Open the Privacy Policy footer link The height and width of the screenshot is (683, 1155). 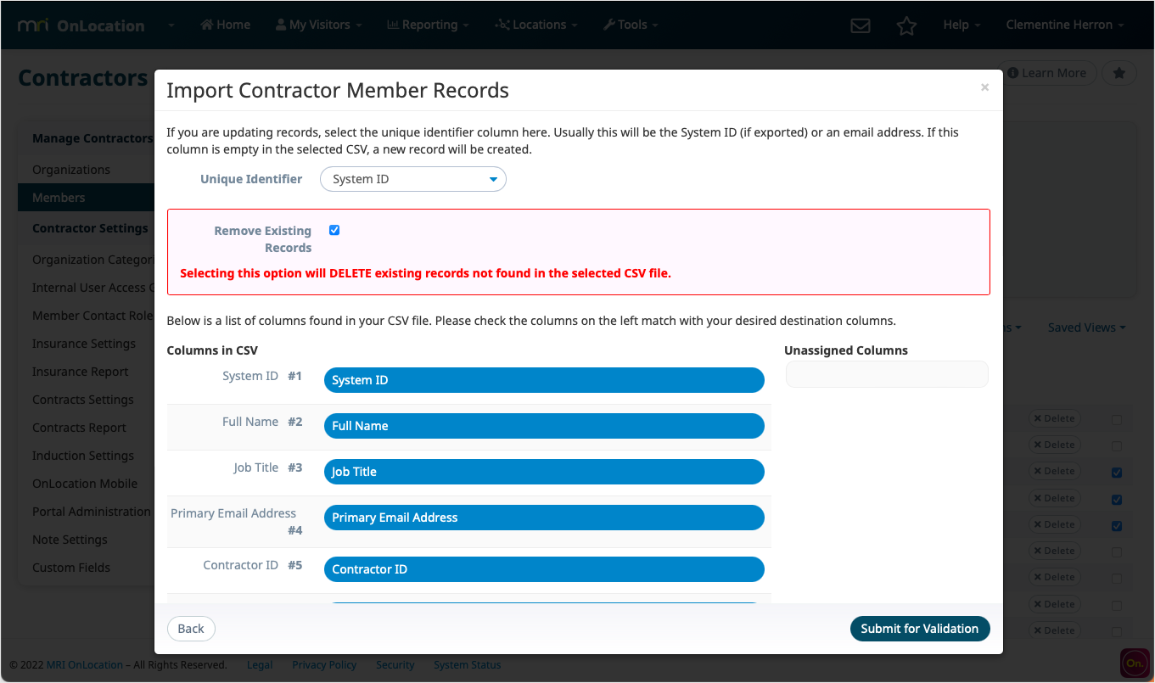(x=324, y=665)
